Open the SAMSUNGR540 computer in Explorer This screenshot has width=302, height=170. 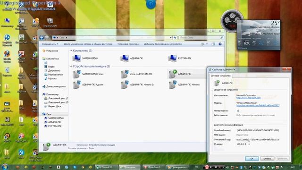pyautogui.click(x=85, y=58)
